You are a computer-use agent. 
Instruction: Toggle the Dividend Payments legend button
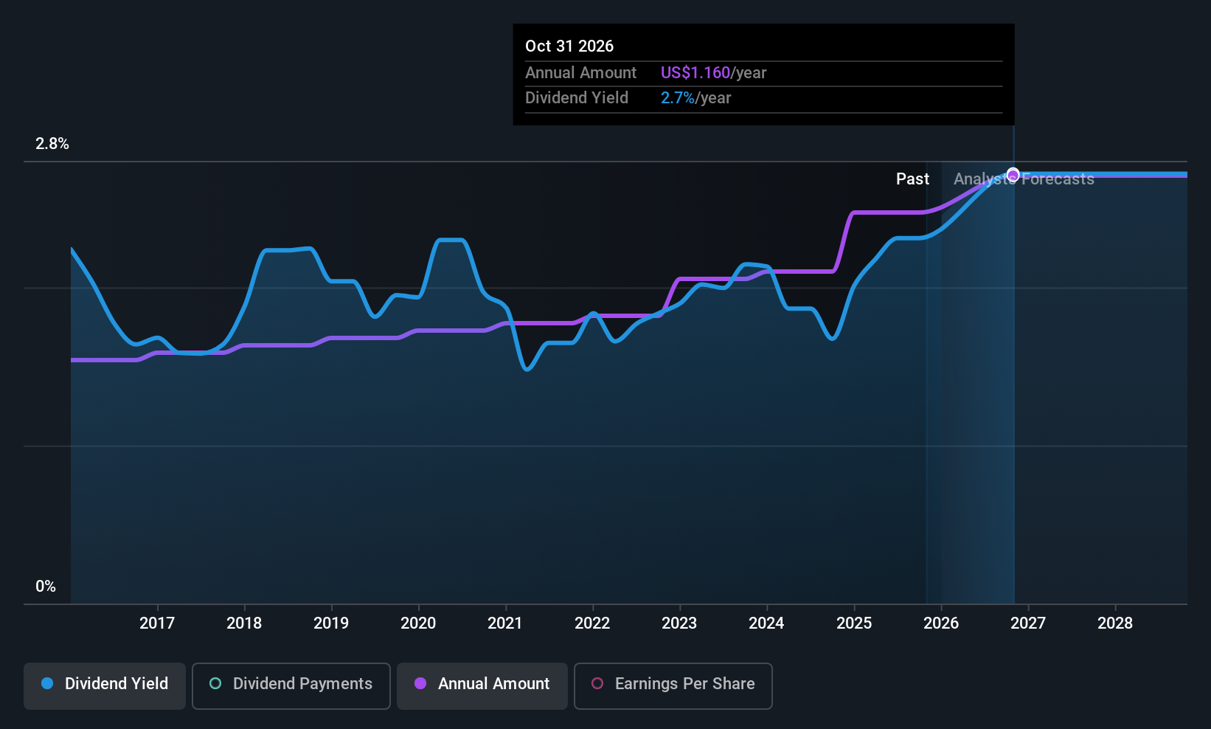point(291,686)
